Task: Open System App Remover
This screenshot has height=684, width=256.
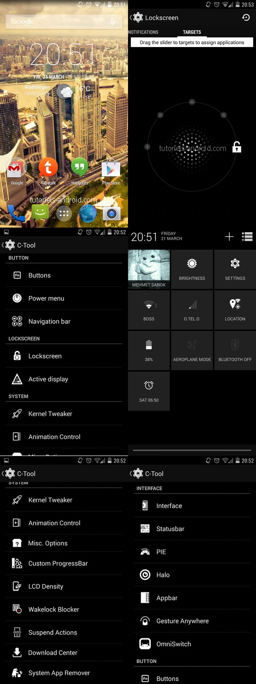Action: [x=64, y=673]
